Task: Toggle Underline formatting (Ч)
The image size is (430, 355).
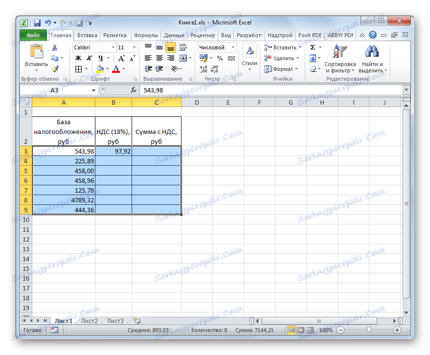Action: pyautogui.click(x=101, y=58)
